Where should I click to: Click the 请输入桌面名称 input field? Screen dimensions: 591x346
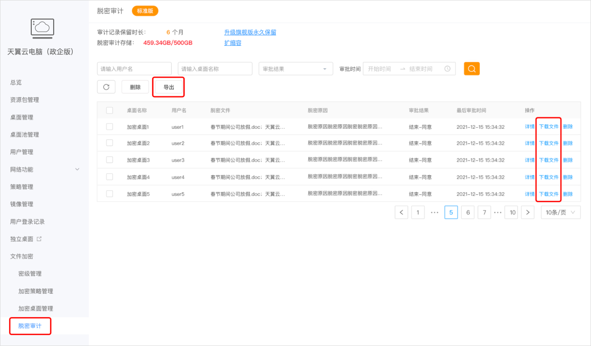(x=215, y=68)
